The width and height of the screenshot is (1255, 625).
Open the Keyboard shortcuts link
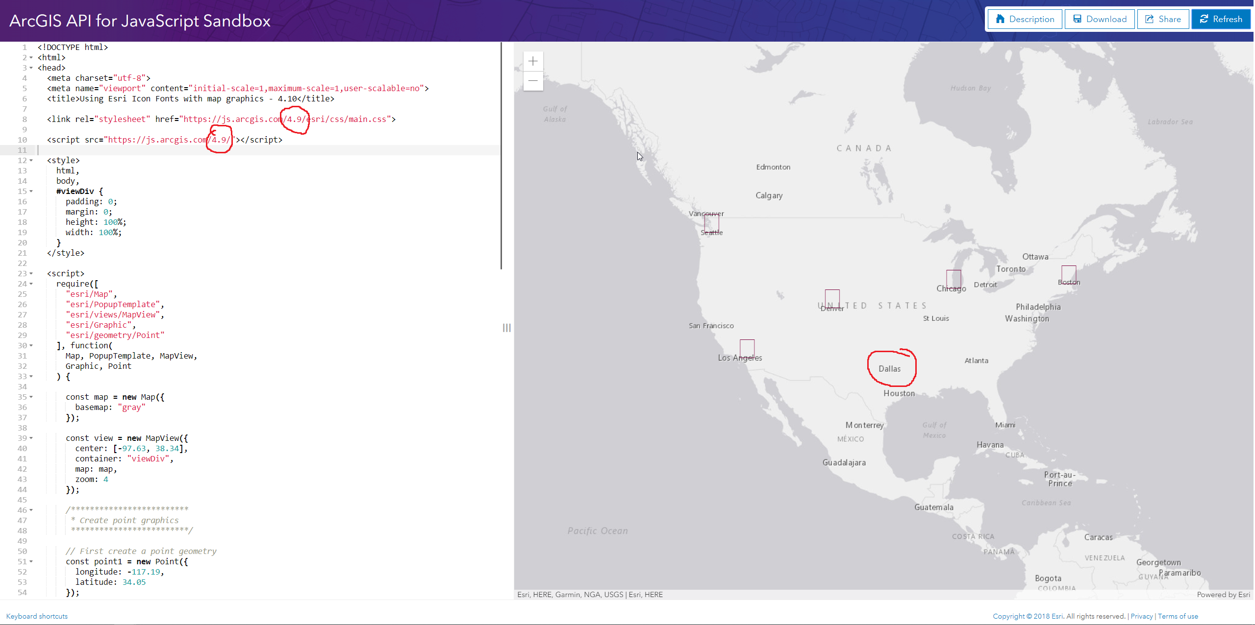[x=37, y=616]
